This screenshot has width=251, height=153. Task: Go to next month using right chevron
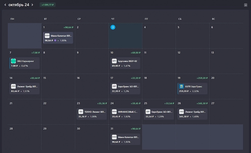(32, 5)
